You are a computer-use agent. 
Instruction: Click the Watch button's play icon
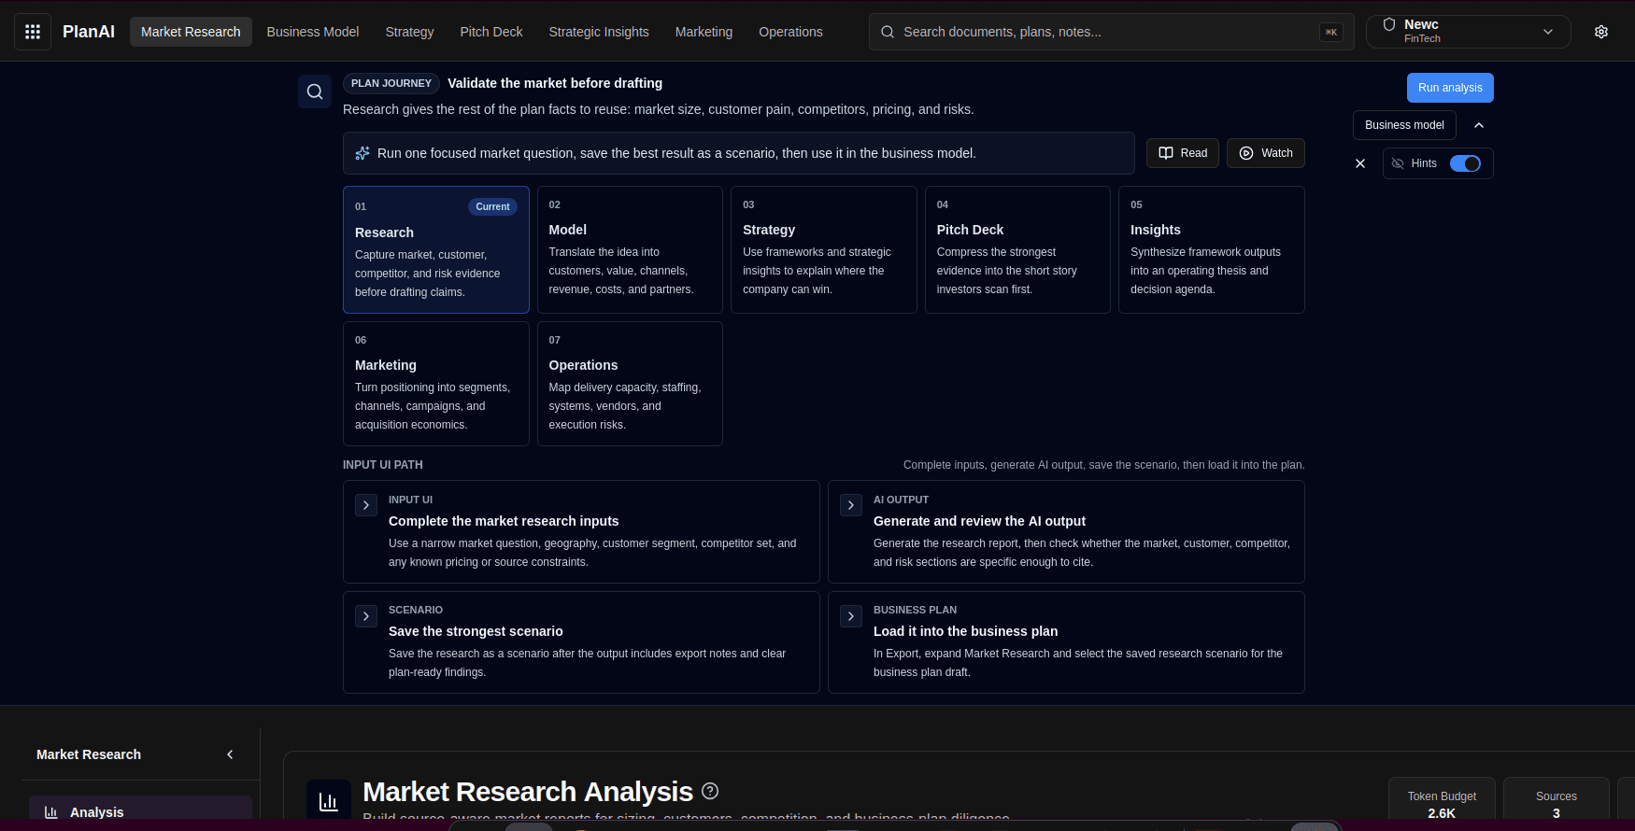tap(1246, 153)
